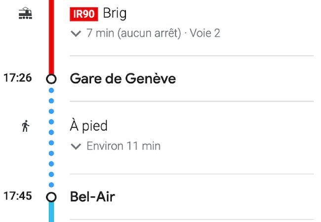Click the divider row below Gare de Genève
Viewport: 321px width, 222px height.
(x=192, y=101)
